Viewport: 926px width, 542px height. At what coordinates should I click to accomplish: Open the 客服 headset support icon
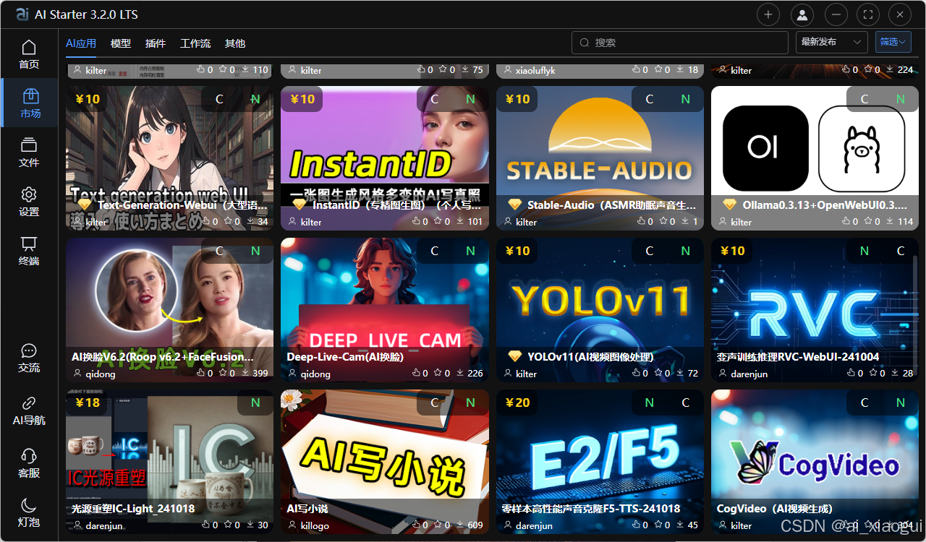pos(29,455)
